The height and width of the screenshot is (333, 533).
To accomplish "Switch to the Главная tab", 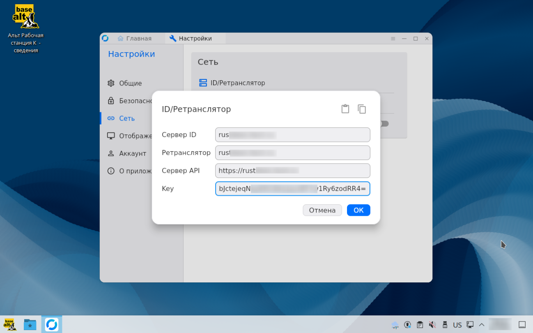I will point(138,38).
